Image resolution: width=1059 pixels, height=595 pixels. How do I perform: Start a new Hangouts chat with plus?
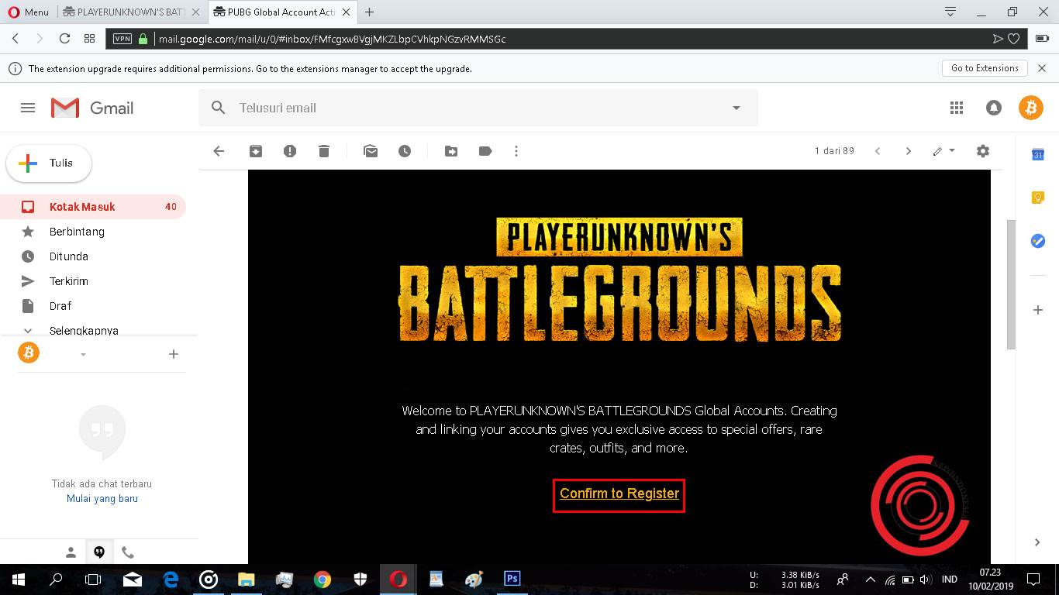pyautogui.click(x=174, y=354)
